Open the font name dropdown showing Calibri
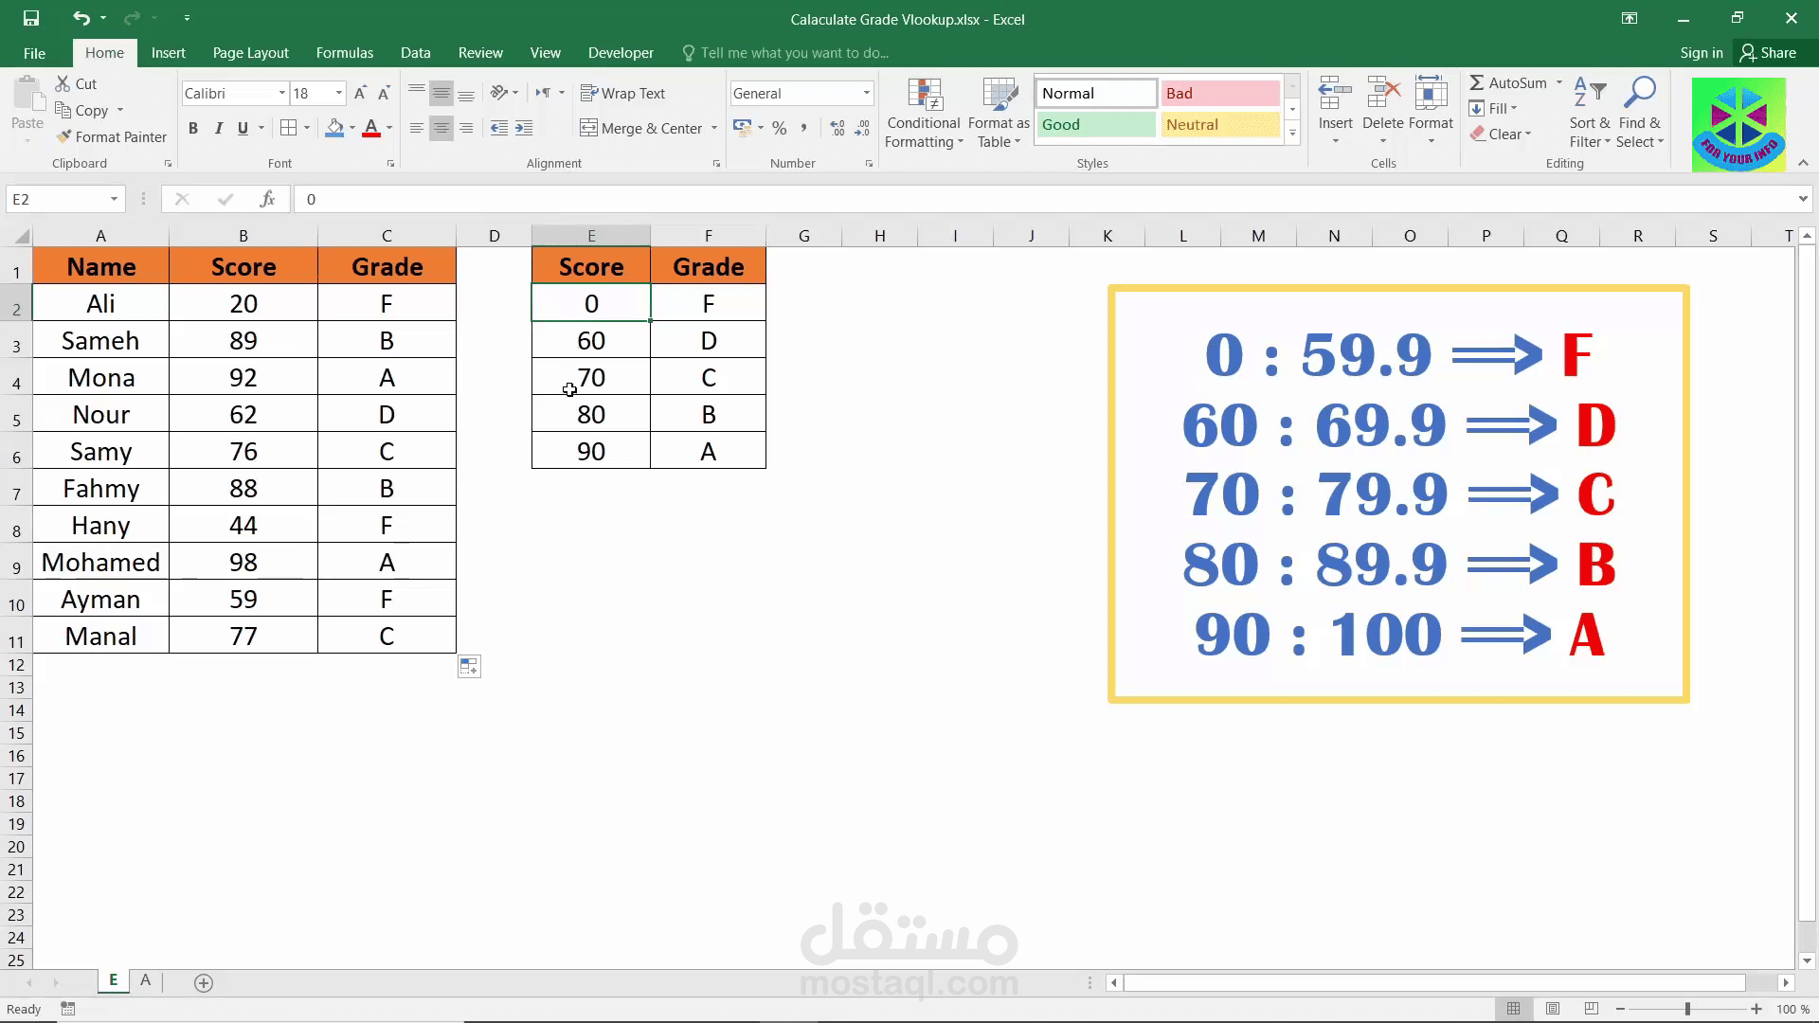Viewport: 1819px width, 1023px height. click(x=281, y=93)
